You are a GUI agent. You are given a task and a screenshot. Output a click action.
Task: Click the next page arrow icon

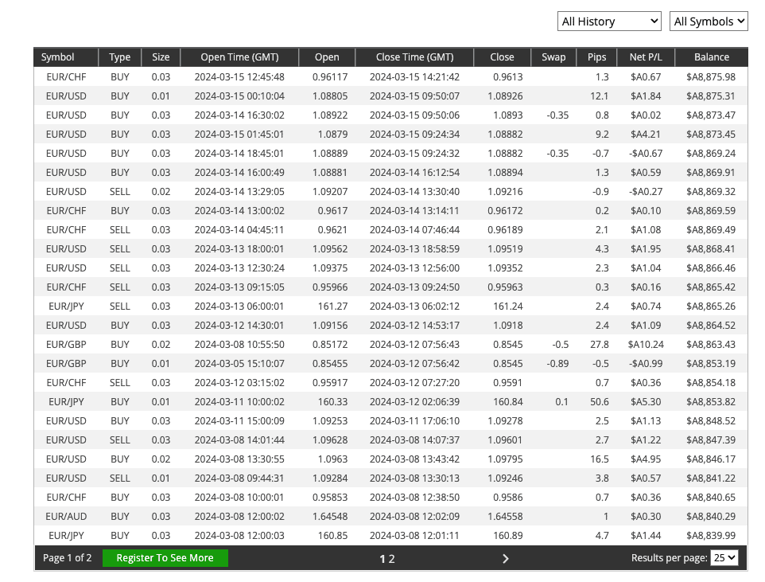click(506, 559)
